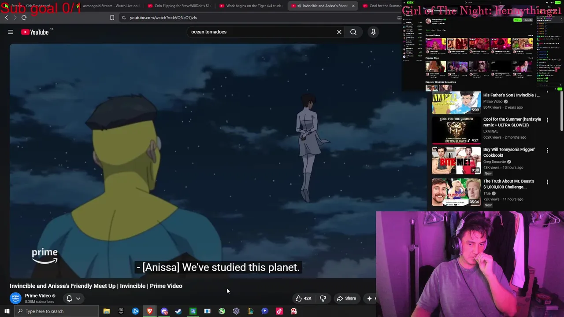Open TikTok taskbar icon
The height and width of the screenshot is (317, 564).
[279, 311]
